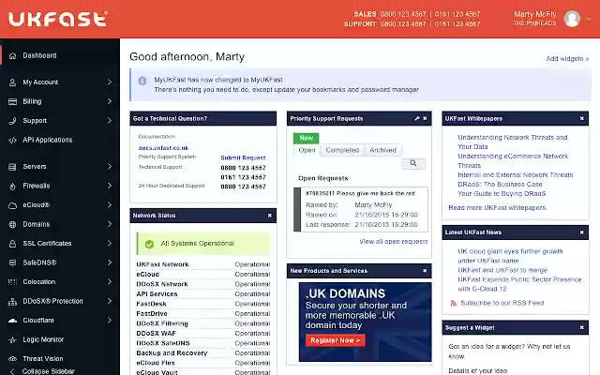Collapse Sidebar using the back arrow

pyautogui.click(x=12, y=371)
